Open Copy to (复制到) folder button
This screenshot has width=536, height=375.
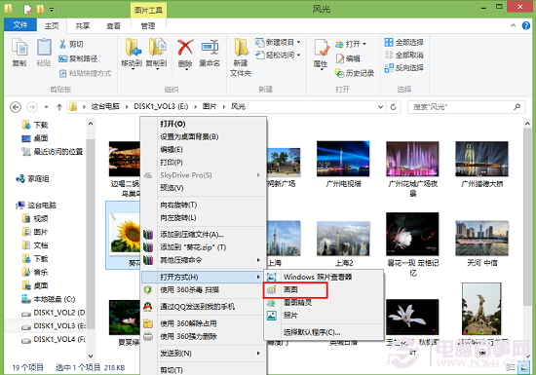pos(157,53)
